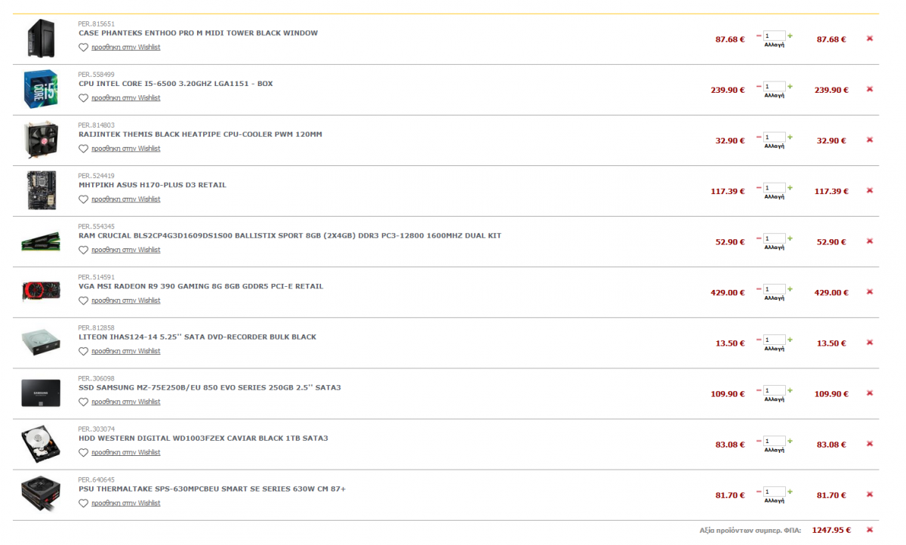The height and width of the screenshot is (545, 906).
Task: Open Crucial Ballistix RAM thumbnail
Action: [40, 242]
